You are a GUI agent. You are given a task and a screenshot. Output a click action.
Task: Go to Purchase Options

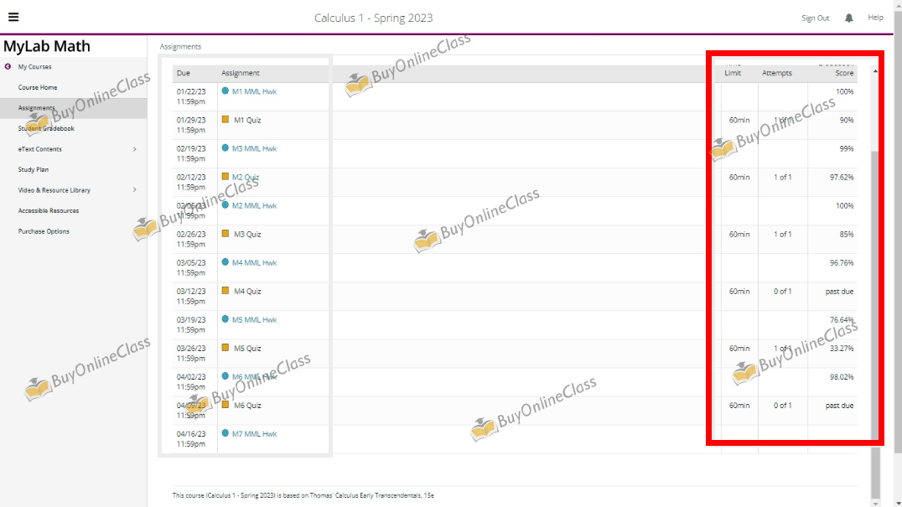(x=44, y=231)
